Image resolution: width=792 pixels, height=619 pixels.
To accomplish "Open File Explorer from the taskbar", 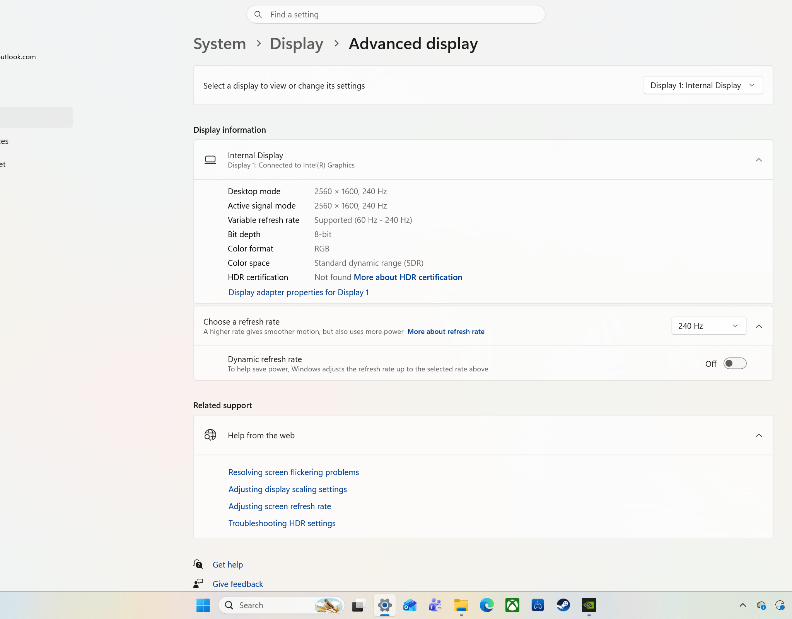I will 461,605.
